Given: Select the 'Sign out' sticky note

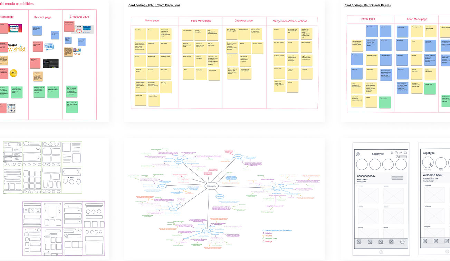Looking at the screenshot, I should (292, 86).
